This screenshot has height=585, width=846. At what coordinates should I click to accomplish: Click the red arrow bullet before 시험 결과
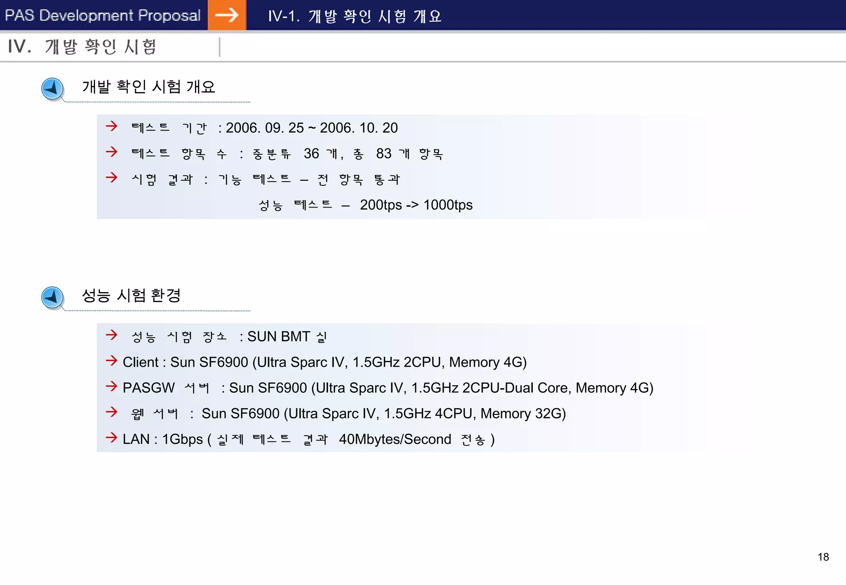coord(112,178)
